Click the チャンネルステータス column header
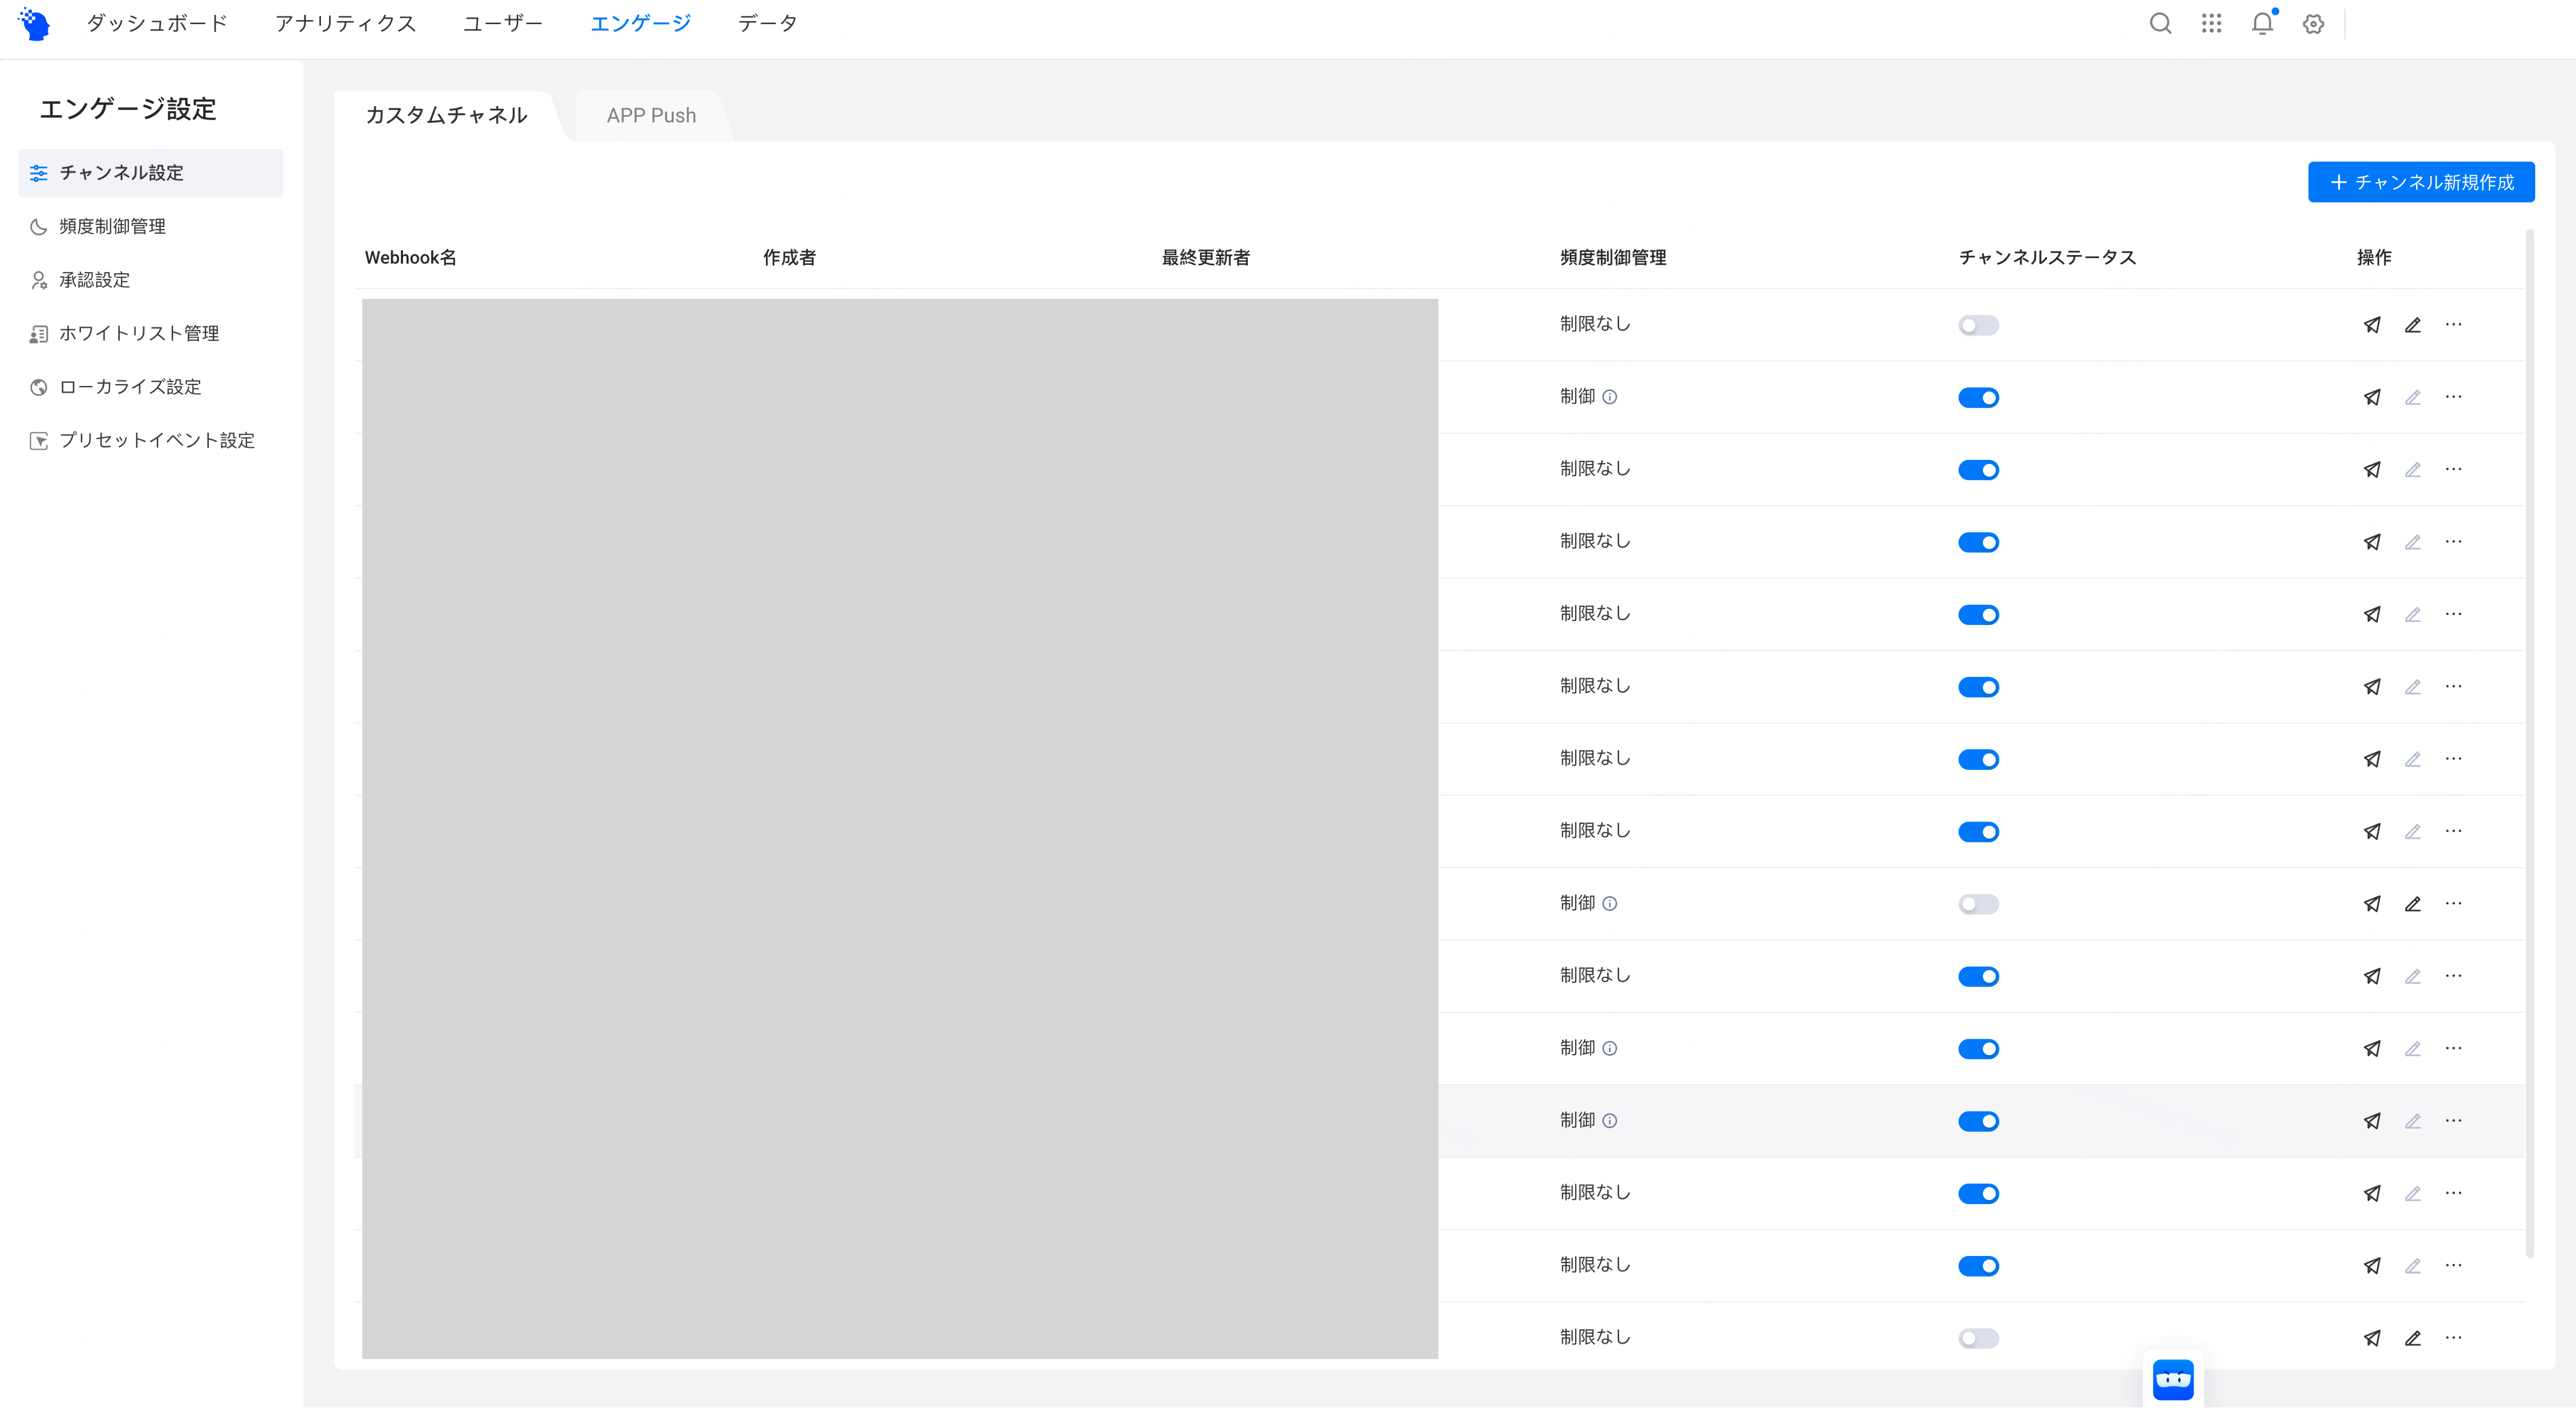This screenshot has height=1424, width=2576. pyautogui.click(x=2047, y=258)
